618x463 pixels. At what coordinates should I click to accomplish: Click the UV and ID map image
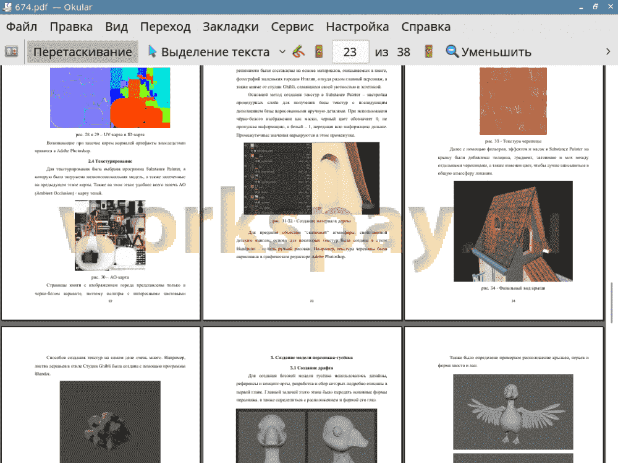pyautogui.click(x=110, y=98)
